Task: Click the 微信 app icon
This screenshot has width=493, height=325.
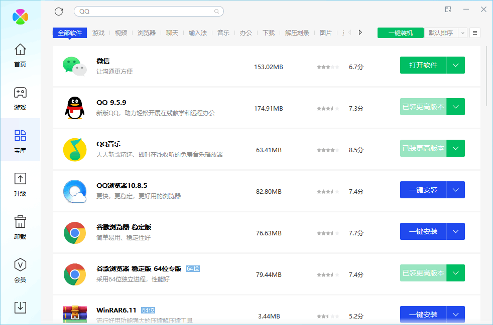Action: (x=75, y=66)
